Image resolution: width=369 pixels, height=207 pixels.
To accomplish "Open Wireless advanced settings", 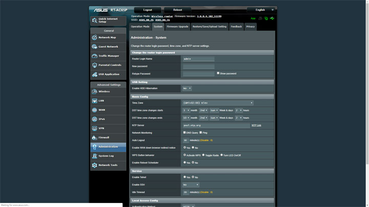I will (108, 91).
